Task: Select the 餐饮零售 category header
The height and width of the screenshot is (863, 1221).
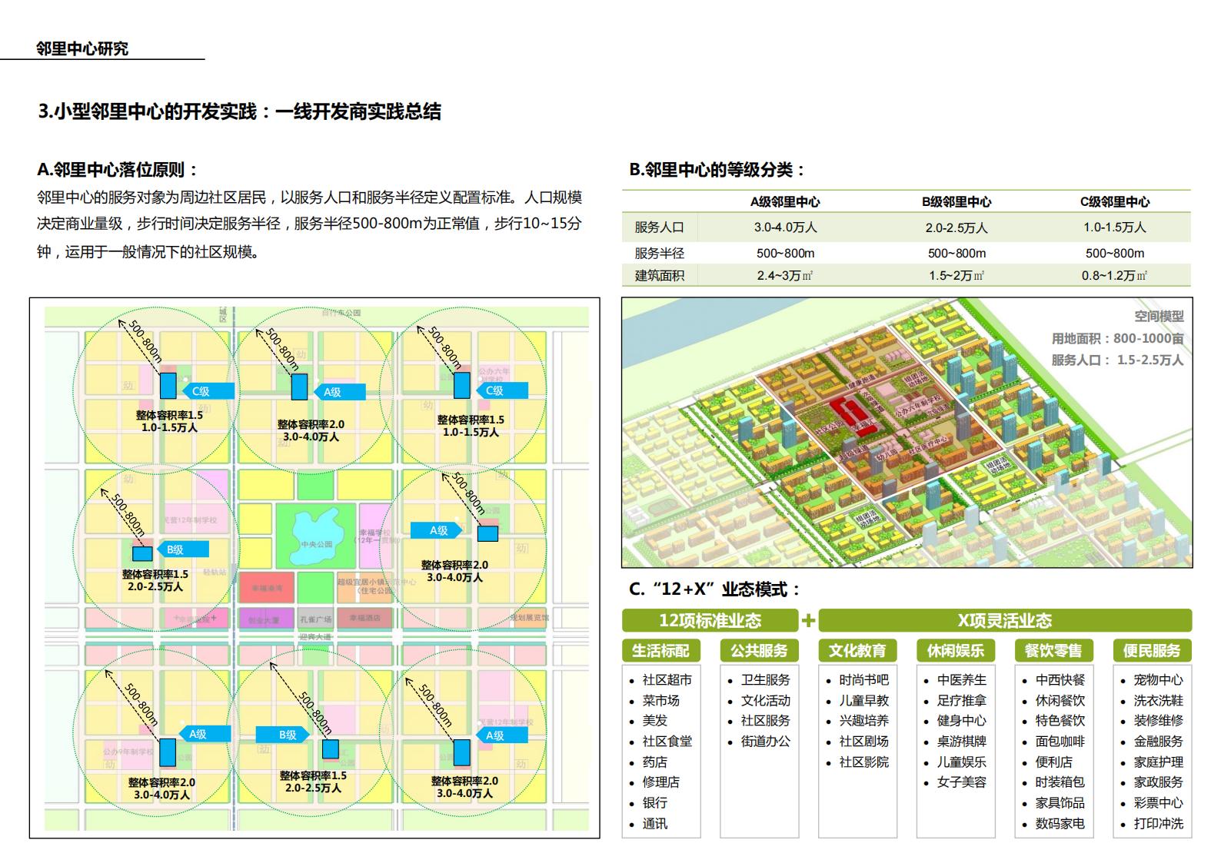Action: tap(1053, 651)
